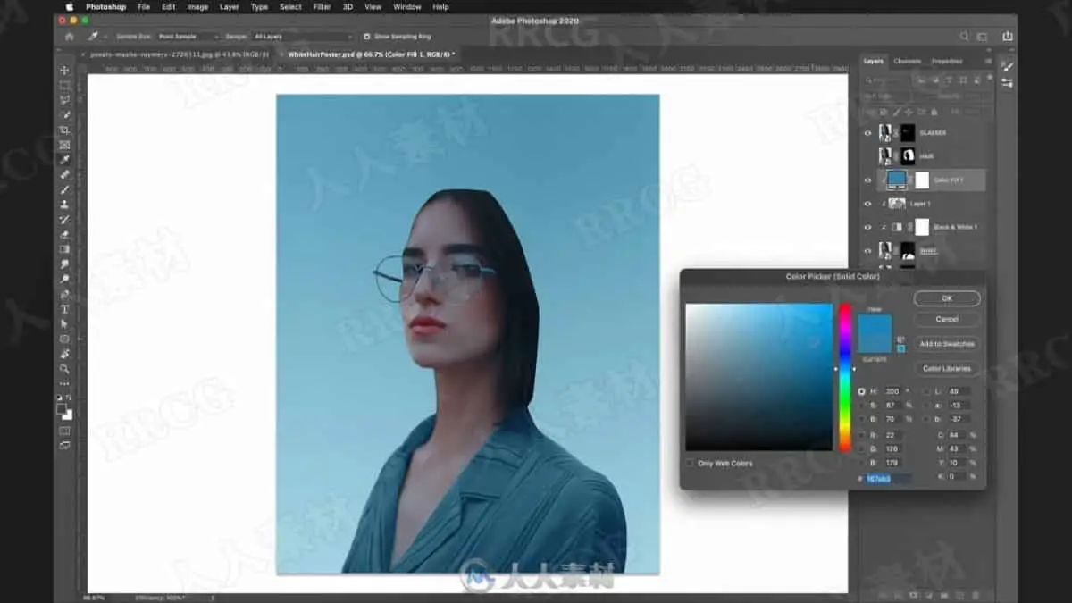Switch to the Channels tab

[x=907, y=62]
